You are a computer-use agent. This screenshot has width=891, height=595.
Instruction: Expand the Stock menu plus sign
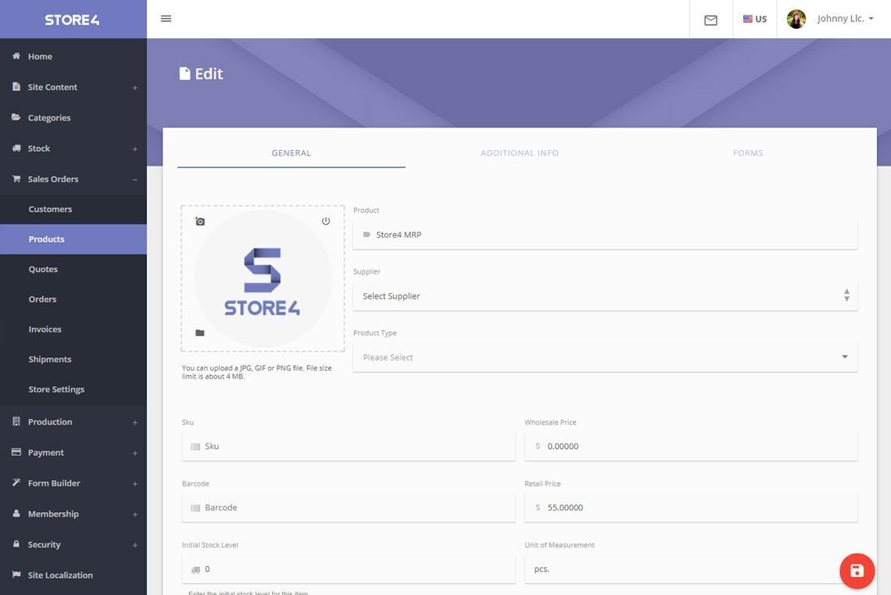point(134,149)
